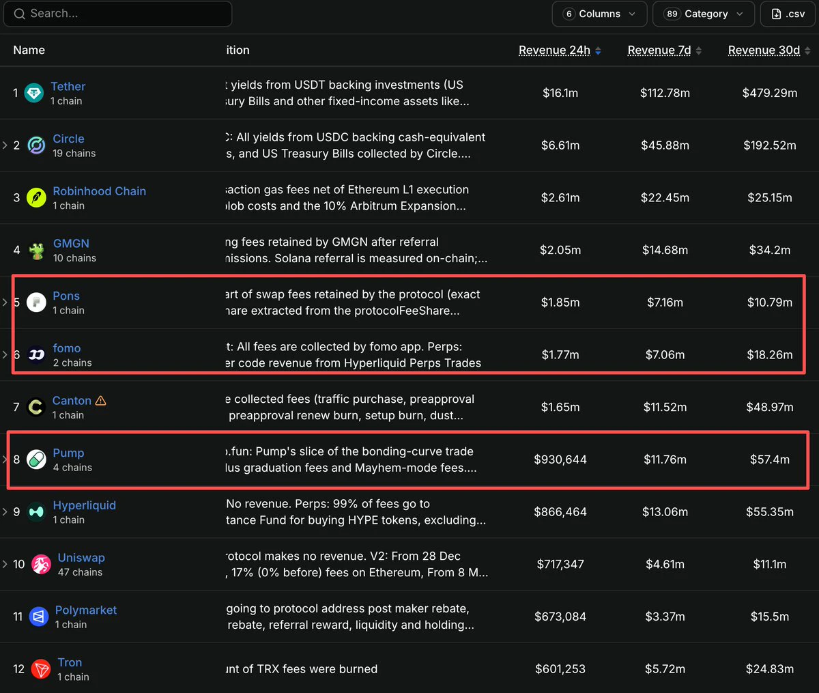Click Tether 24h revenue $16.1m

(x=560, y=93)
